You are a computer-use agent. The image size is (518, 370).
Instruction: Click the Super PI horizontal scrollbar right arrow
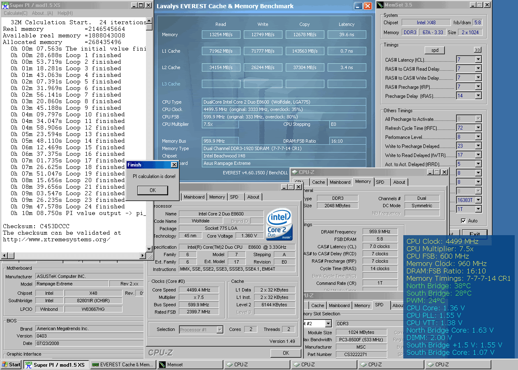point(143,256)
